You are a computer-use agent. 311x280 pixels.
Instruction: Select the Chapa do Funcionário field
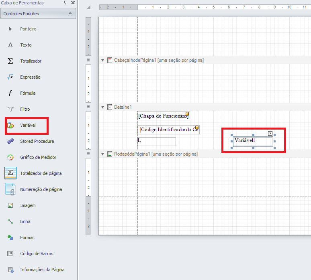point(164,116)
